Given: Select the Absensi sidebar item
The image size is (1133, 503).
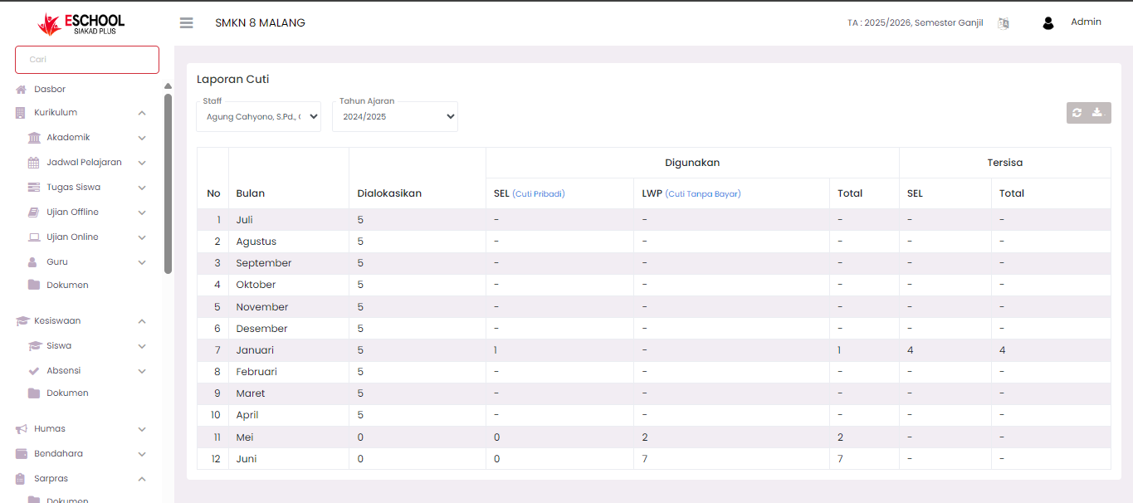Looking at the screenshot, I should [63, 371].
